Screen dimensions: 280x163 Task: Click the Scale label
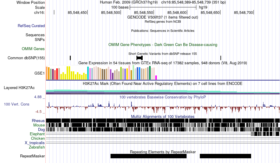40,7
